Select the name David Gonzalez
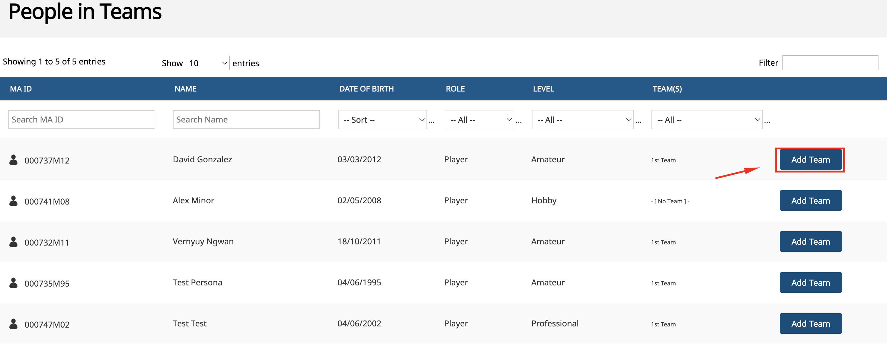The image size is (887, 344). (202, 159)
